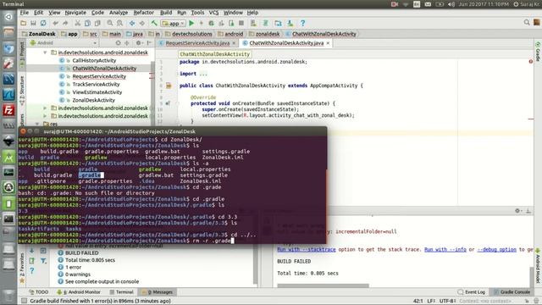Open the Gradle Console tab
The height and width of the screenshot is (305, 542).
pos(512,291)
